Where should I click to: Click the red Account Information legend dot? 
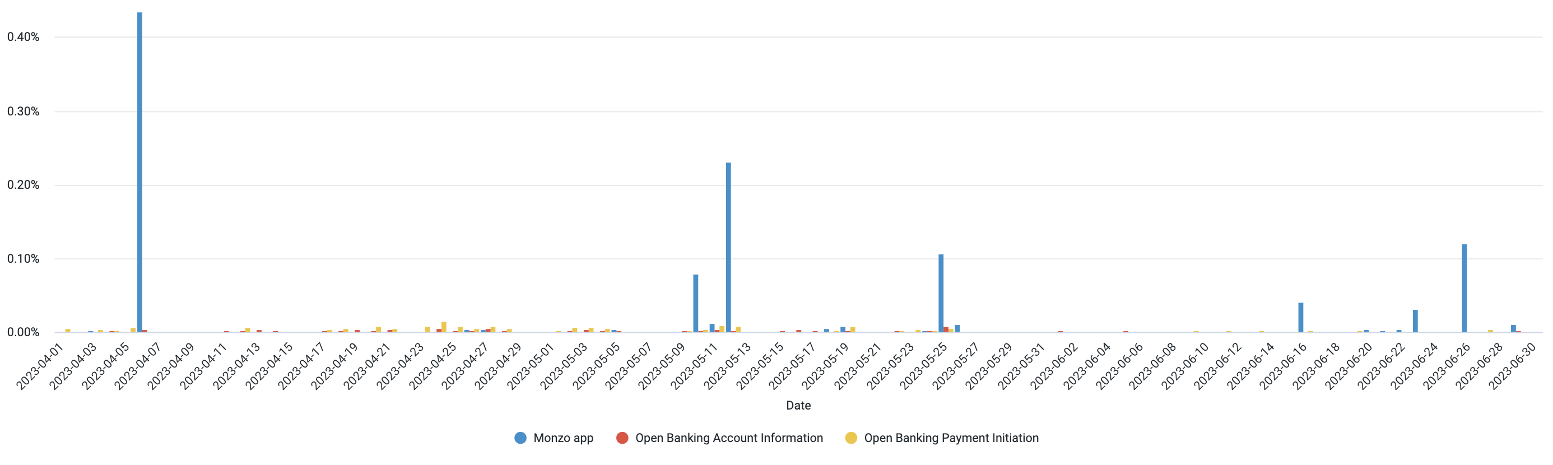622,438
